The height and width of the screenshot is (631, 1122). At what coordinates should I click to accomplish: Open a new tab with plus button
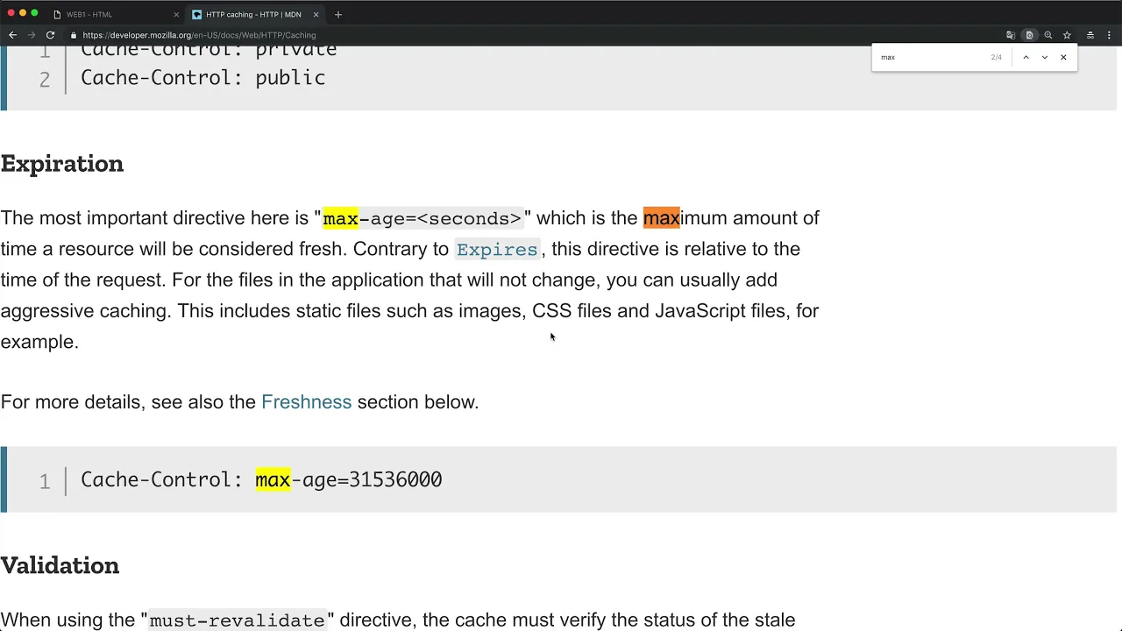coord(338,14)
